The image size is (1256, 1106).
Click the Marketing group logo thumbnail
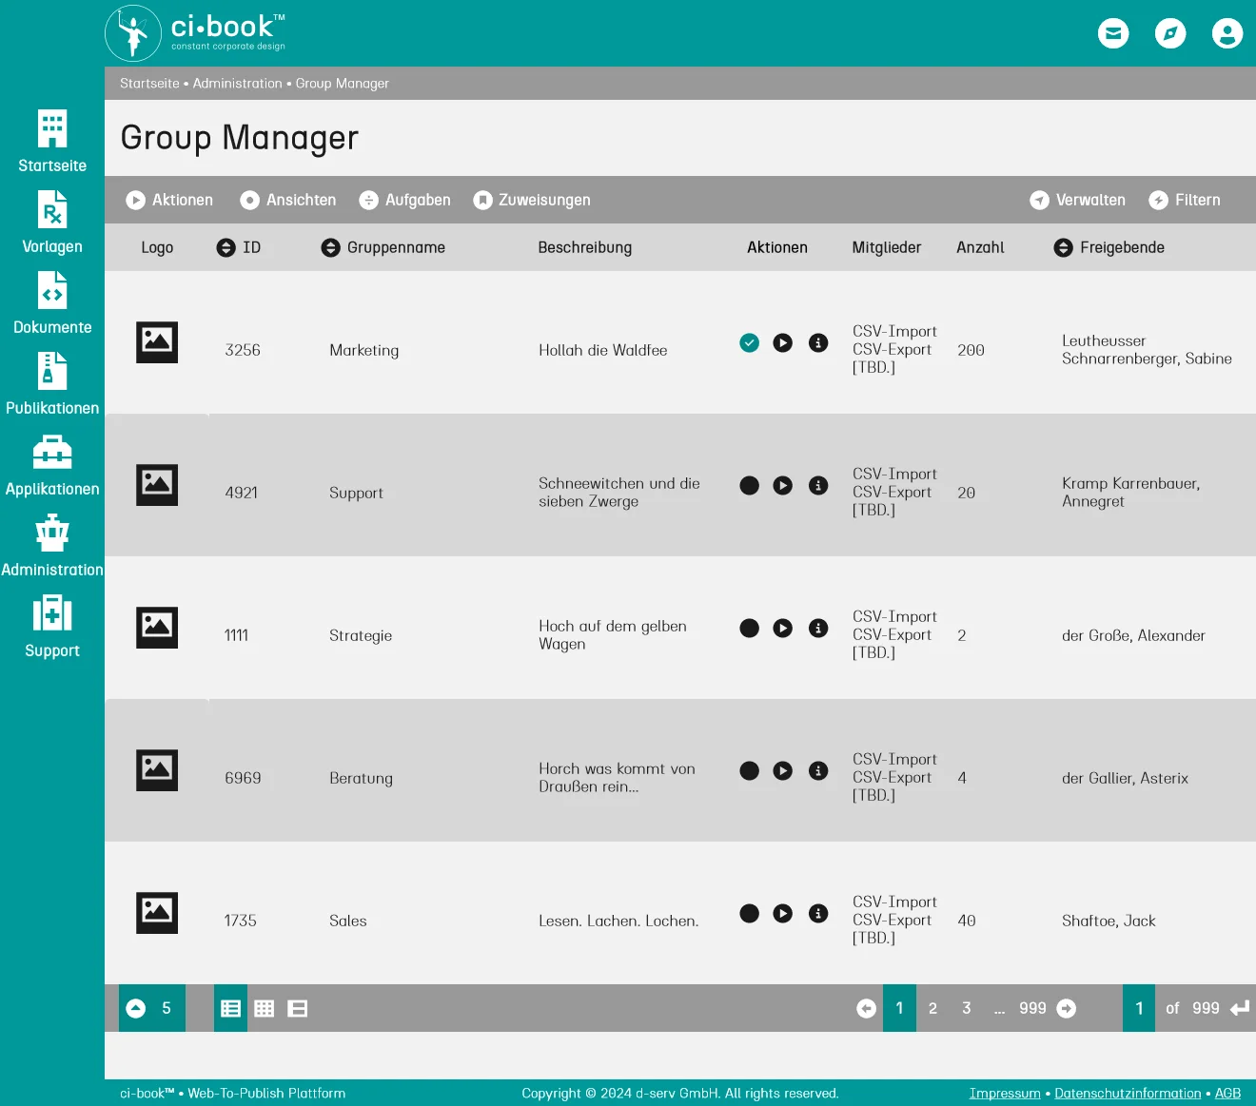pyautogui.click(x=157, y=342)
